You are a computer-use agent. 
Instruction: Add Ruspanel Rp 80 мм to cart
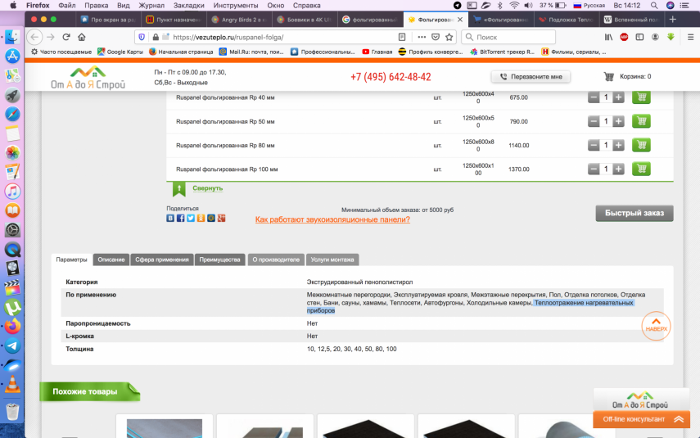tap(641, 145)
